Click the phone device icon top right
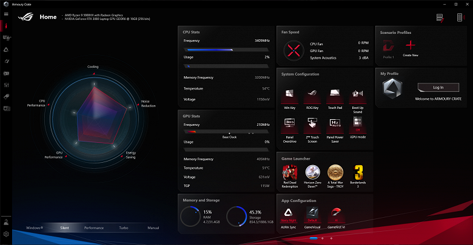This screenshot has height=245, width=473. click(460, 18)
